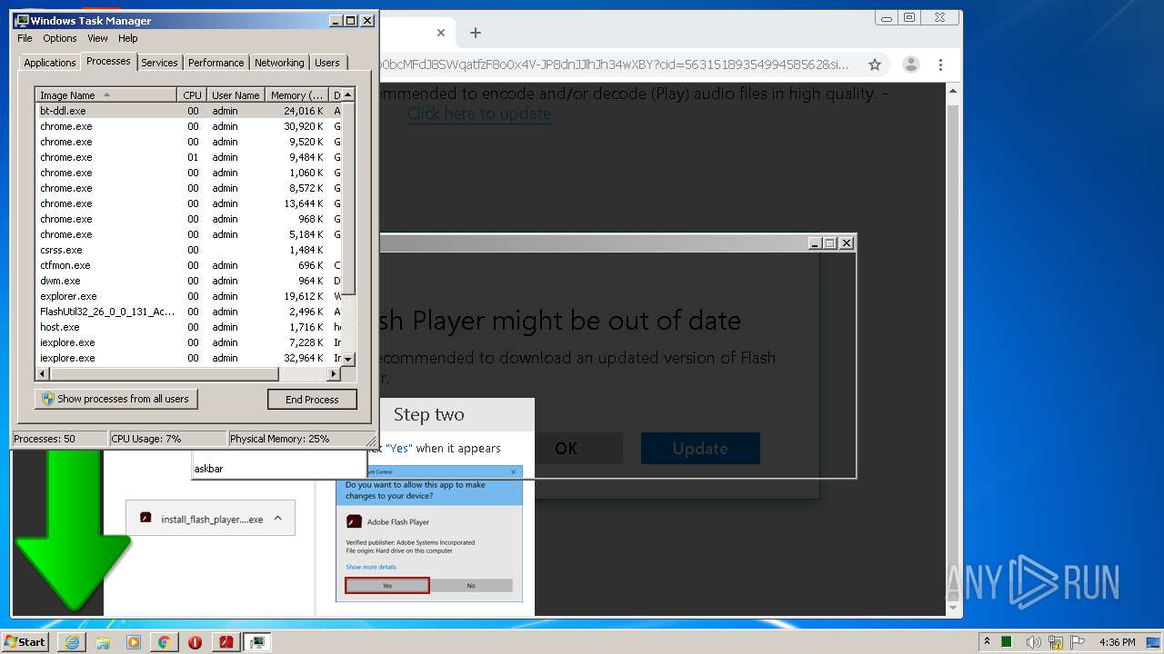This screenshot has width=1164, height=654.
Task: Select the ctfmon.exe process row
Action: pyautogui.click(x=188, y=265)
